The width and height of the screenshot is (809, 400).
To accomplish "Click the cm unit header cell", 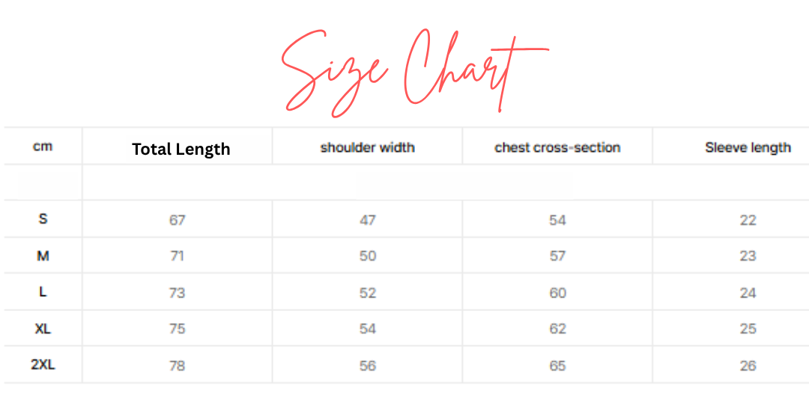I will pos(43,147).
